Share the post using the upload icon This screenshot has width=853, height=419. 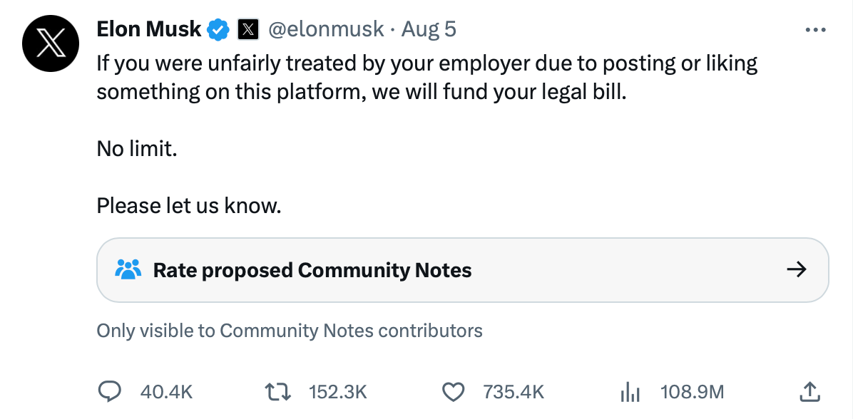point(808,391)
